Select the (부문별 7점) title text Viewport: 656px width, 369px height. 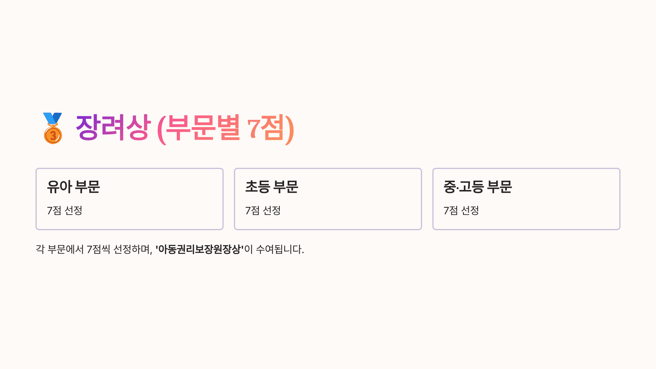(x=226, y=129)
